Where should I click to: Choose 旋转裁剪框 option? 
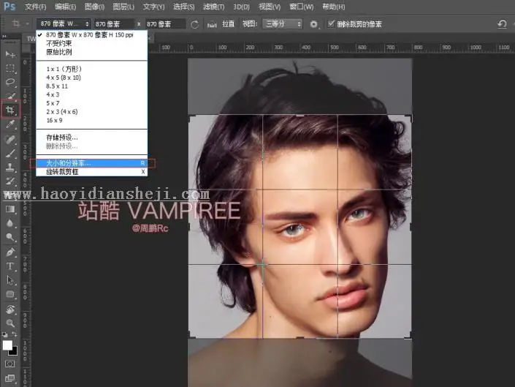coord(91,172)
